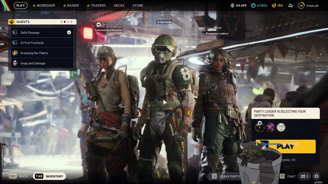Click the first party member avatar

(x=260, y=127)
